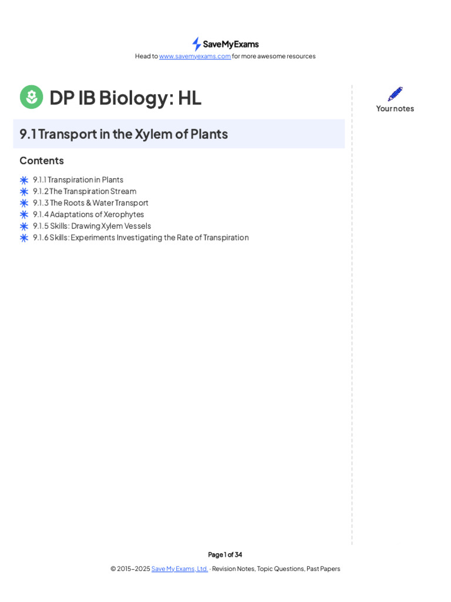The height and width of the screenshot is (602, 451).
Task: Click the 'Your notes' label
Action: (395, 109)
